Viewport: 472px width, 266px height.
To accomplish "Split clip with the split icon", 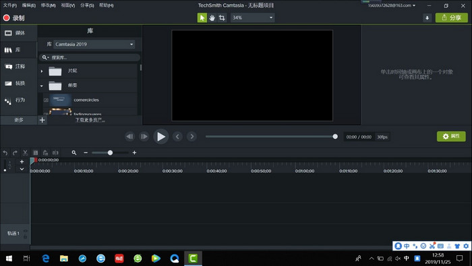I will pos(55,153).
